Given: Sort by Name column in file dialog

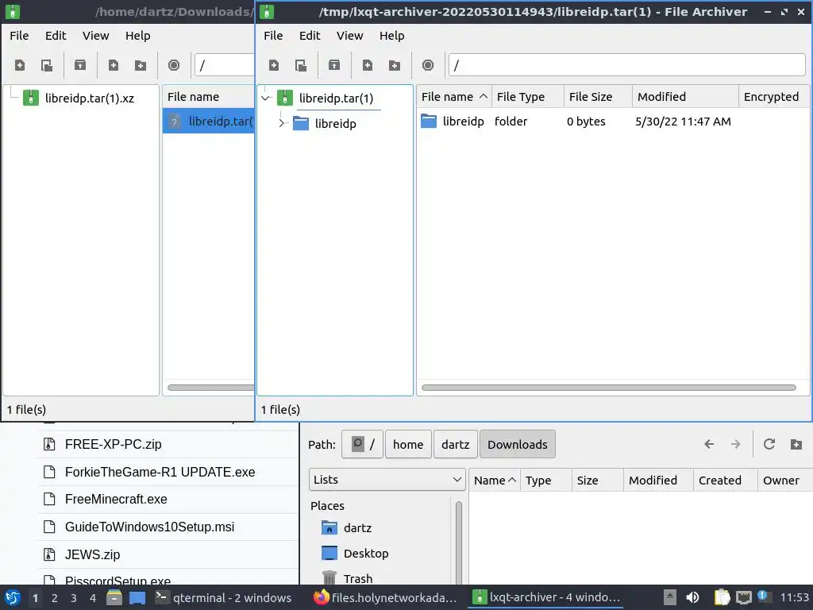Looking at the screenshot, I should point(494,481).
